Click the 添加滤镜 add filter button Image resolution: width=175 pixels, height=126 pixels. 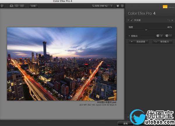click(138, 42)
